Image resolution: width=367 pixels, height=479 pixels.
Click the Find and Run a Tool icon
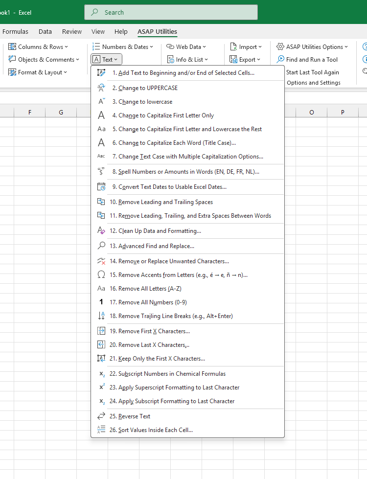click(280, 60)
